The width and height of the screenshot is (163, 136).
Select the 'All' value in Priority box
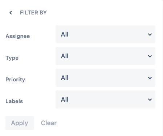click(65, 78)
